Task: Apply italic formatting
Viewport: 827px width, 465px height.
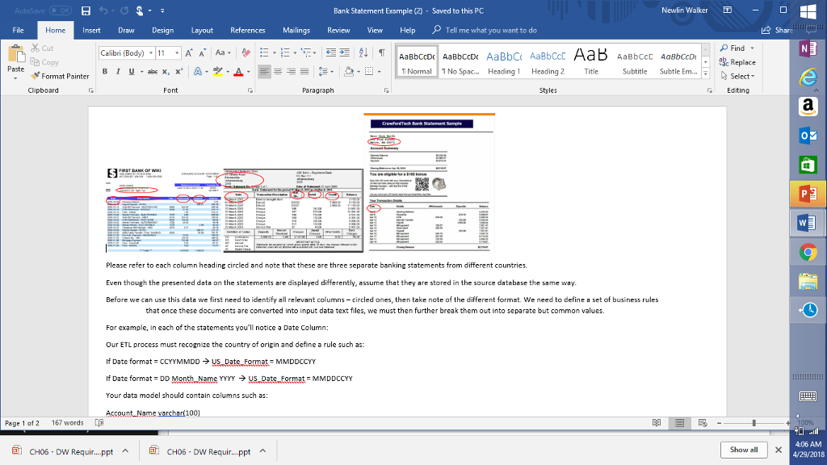Action: 116,71
